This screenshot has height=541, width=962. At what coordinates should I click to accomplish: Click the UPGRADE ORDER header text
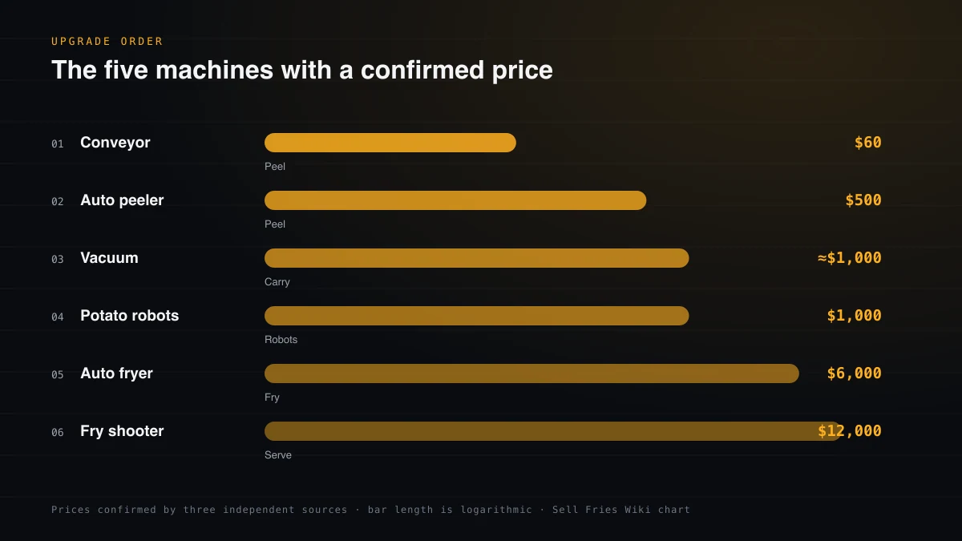pyautogui.click(x=107, y=41)
